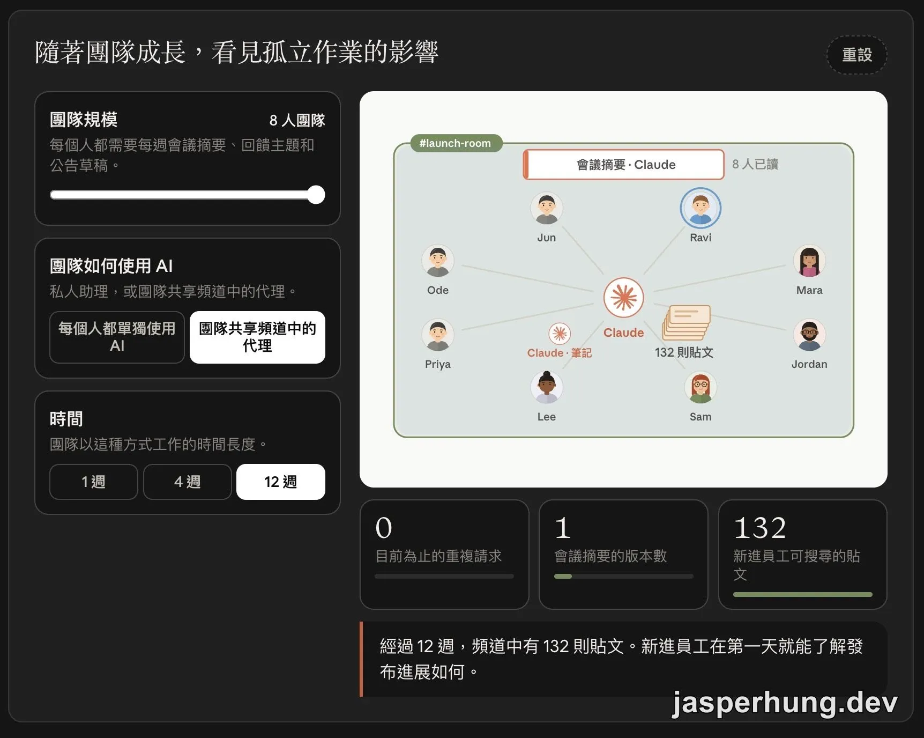Choose the 4 週 time option

tap(187, 482)
